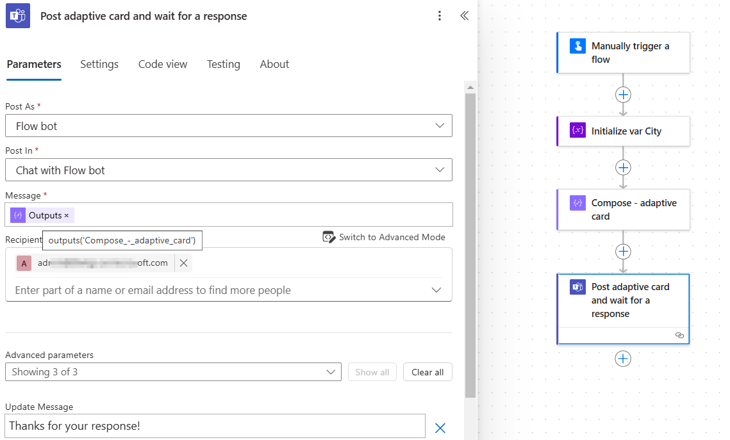Screen dimensions: 730x440
Task: Click the Clear all button
Action: pyautogui.click(x=427, y=372)
